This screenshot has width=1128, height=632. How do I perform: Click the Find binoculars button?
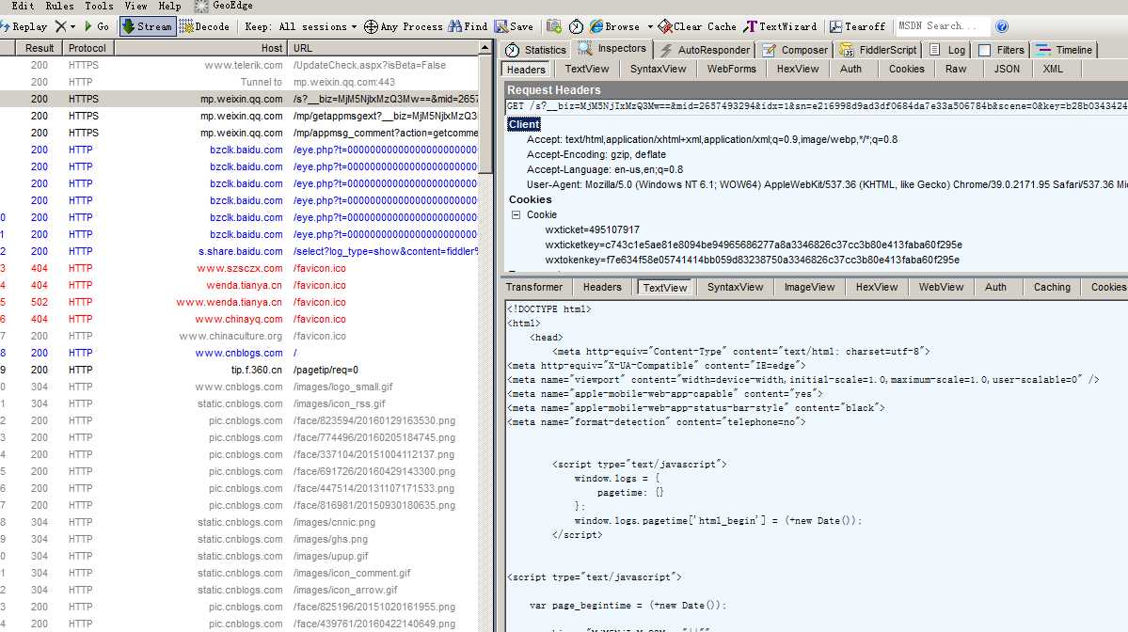[468, 26]
